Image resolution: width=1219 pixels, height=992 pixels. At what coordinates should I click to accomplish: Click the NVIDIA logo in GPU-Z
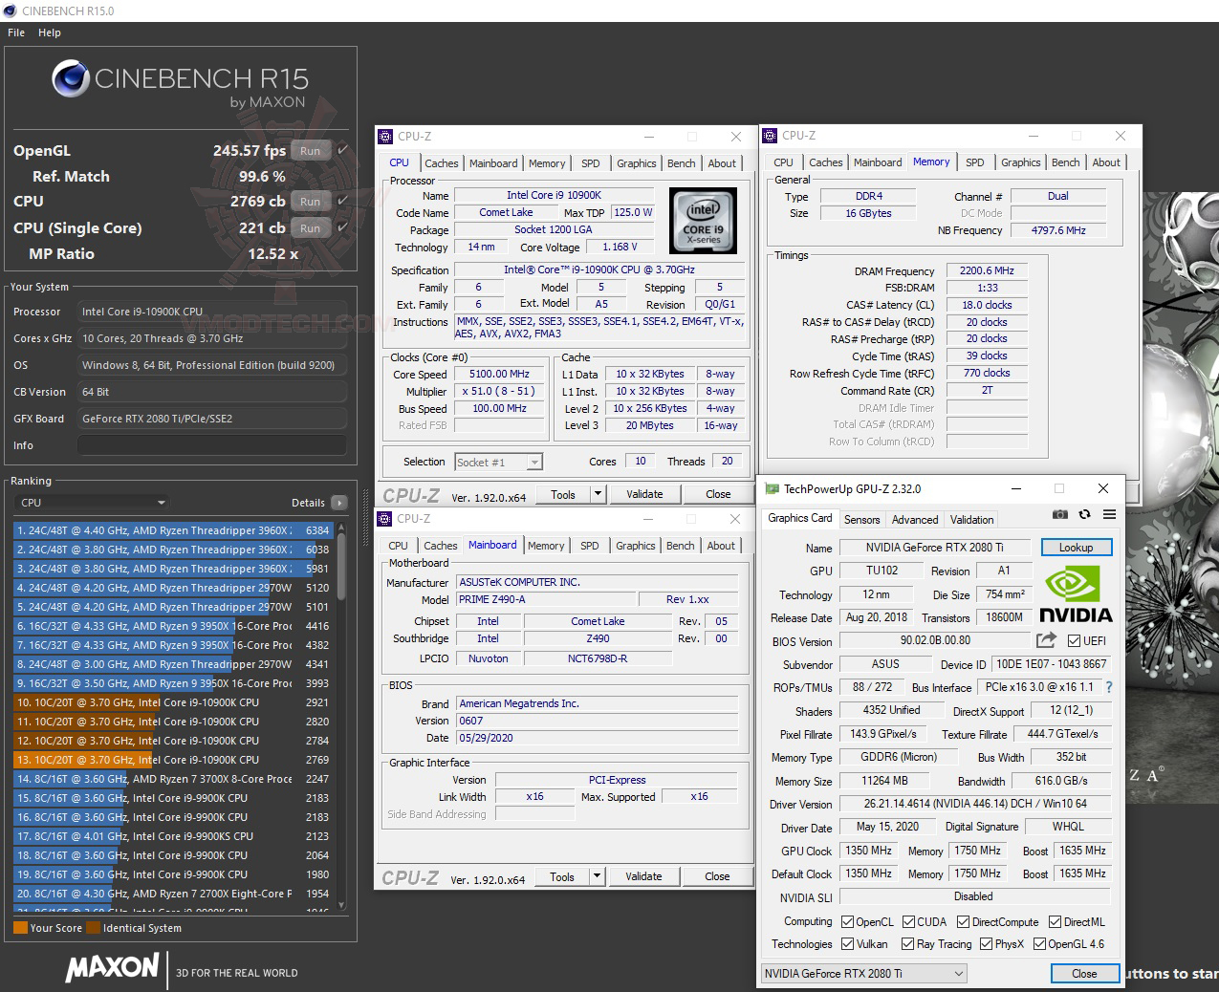click(x=1077, y=593)
